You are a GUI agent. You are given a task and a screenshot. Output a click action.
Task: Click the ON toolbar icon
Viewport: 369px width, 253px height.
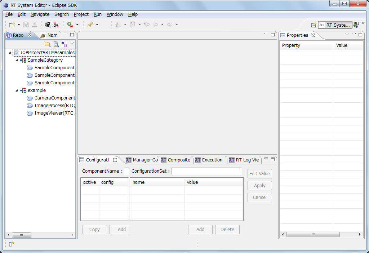(x=48, y=25)
